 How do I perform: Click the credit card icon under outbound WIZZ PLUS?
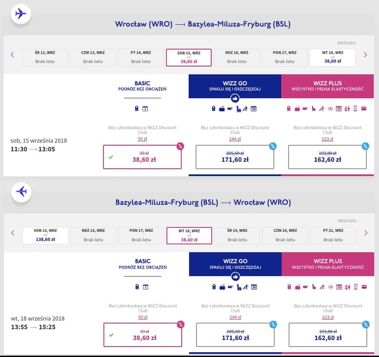[x=363, y=109]
